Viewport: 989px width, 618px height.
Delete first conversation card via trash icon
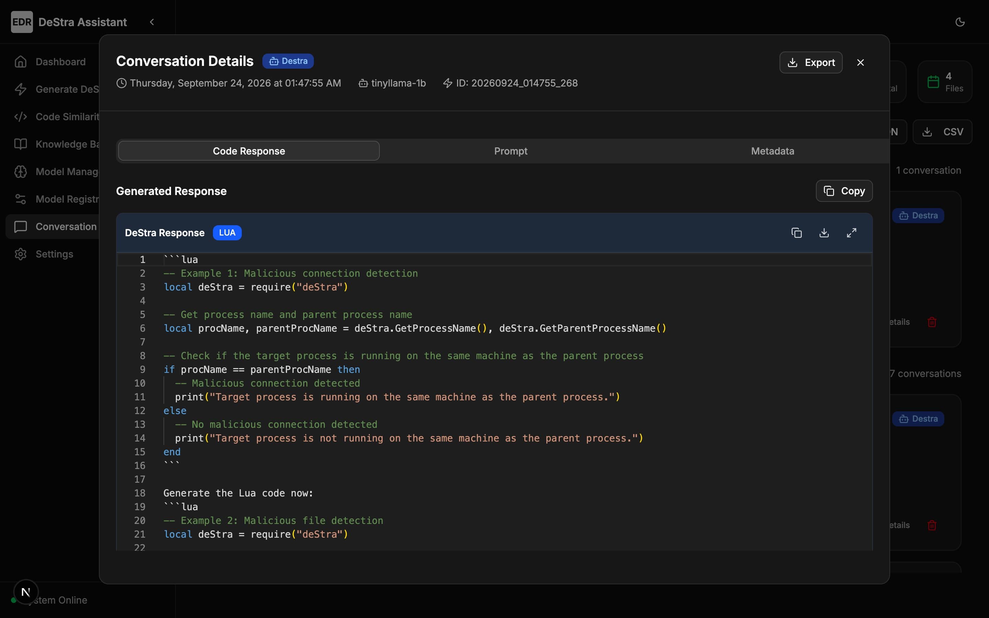pyautogui.click(x=932, y=322)
